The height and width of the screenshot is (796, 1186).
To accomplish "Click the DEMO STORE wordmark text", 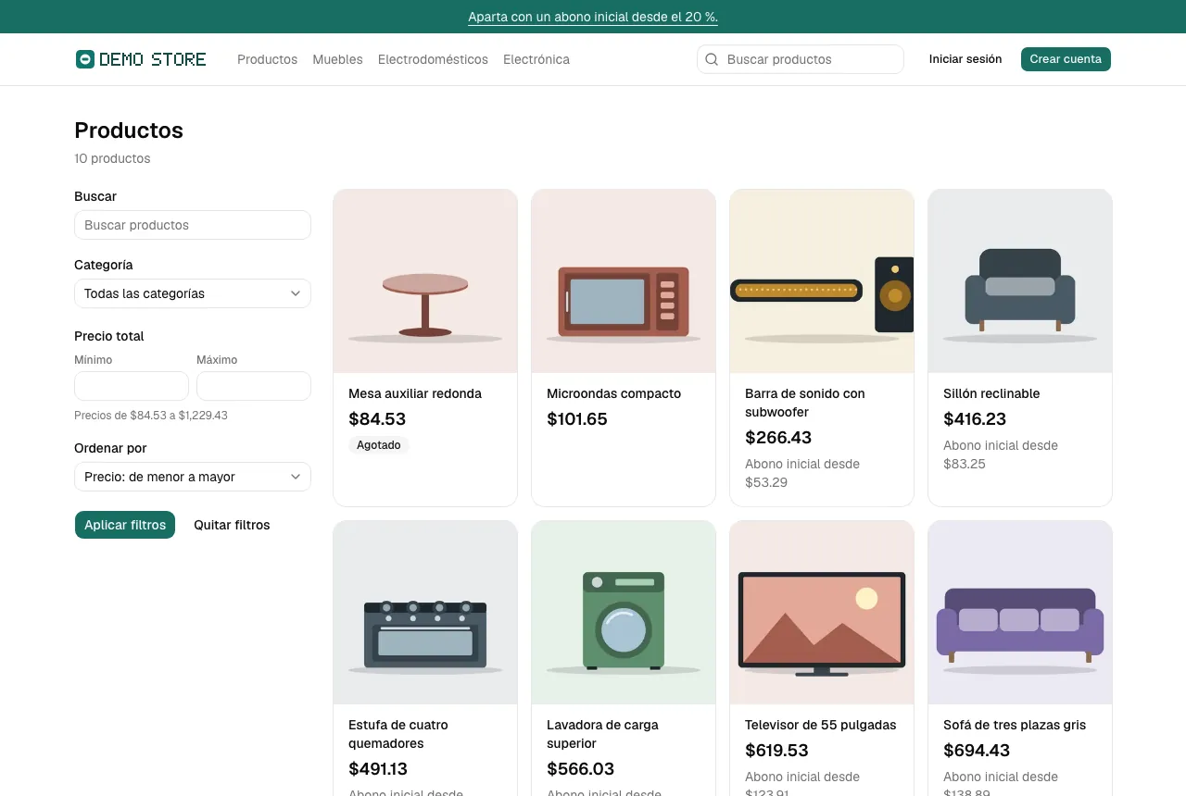I will tap(153, 59).
